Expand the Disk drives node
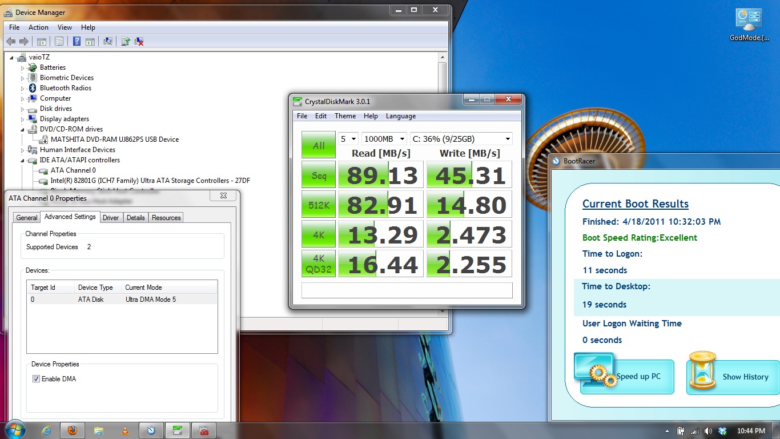 [23, 109]
